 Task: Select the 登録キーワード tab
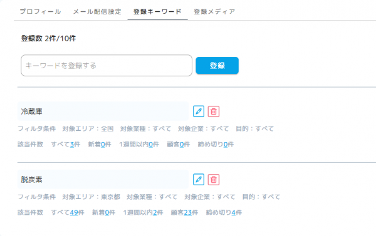coord(157,11)
